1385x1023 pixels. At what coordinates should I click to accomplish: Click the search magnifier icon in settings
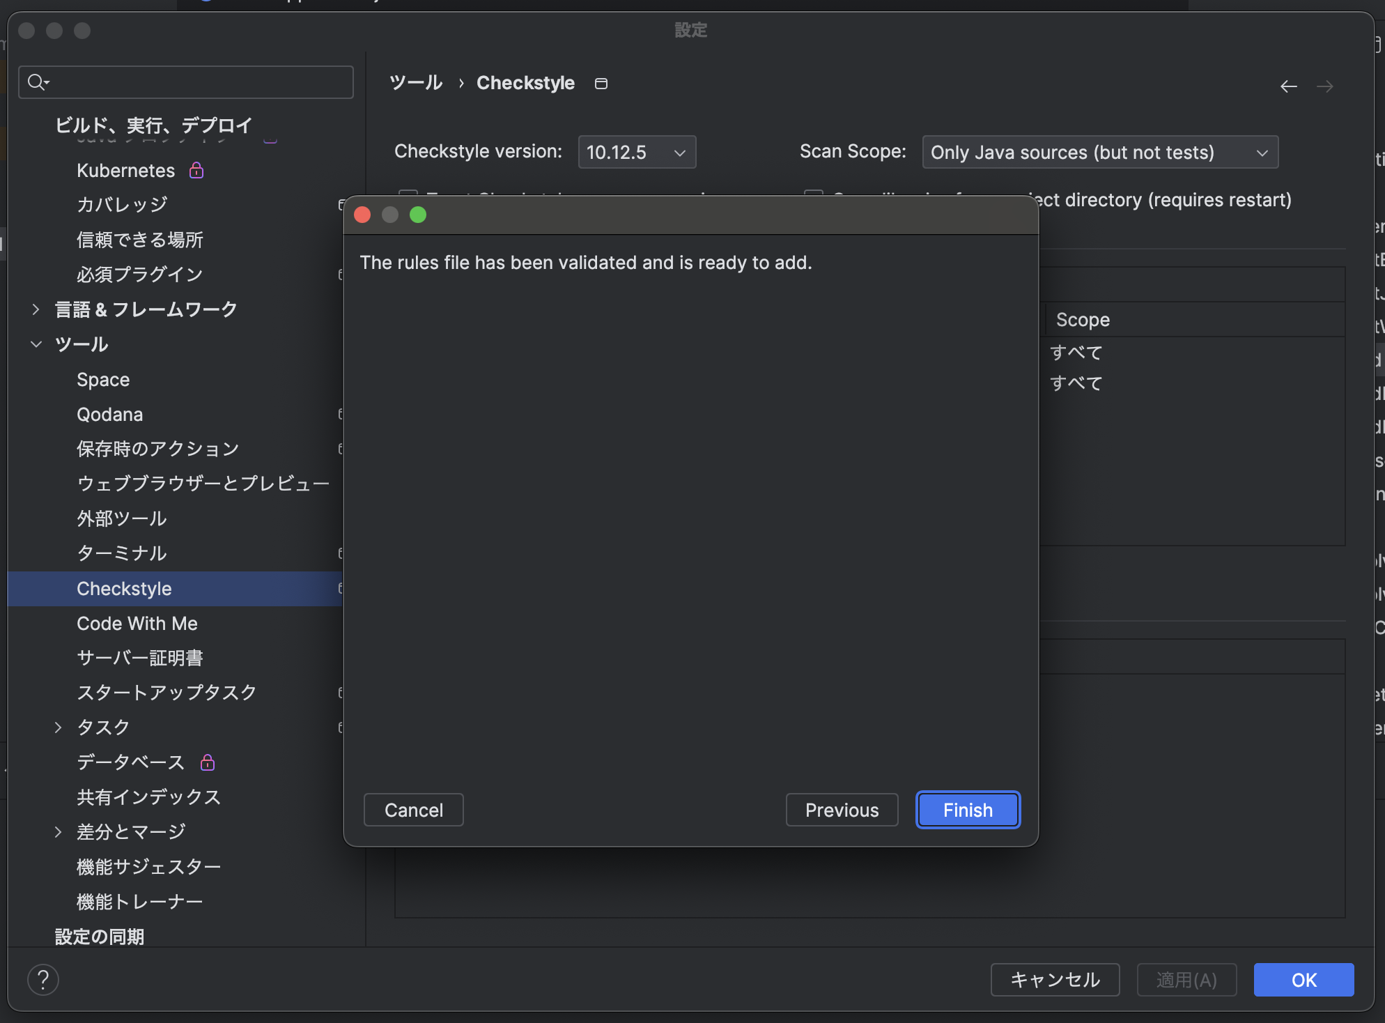pyautogui.click(x=37, y=82)
